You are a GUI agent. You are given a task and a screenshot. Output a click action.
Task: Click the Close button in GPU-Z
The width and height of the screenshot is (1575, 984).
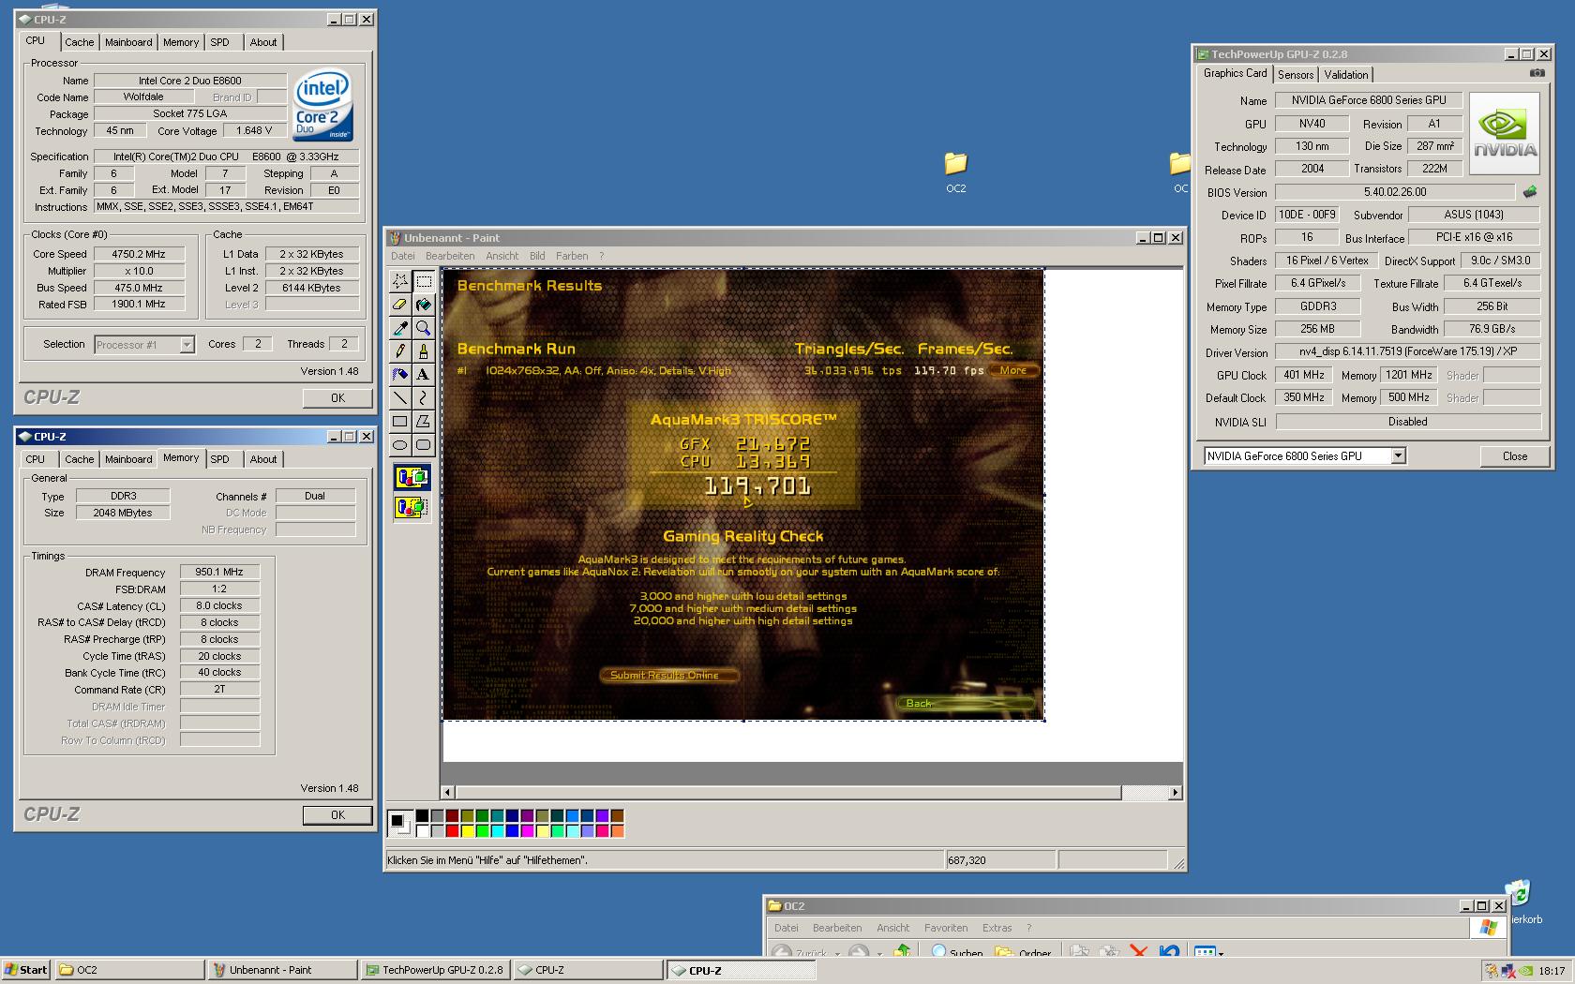click(x=1515, y=456)
